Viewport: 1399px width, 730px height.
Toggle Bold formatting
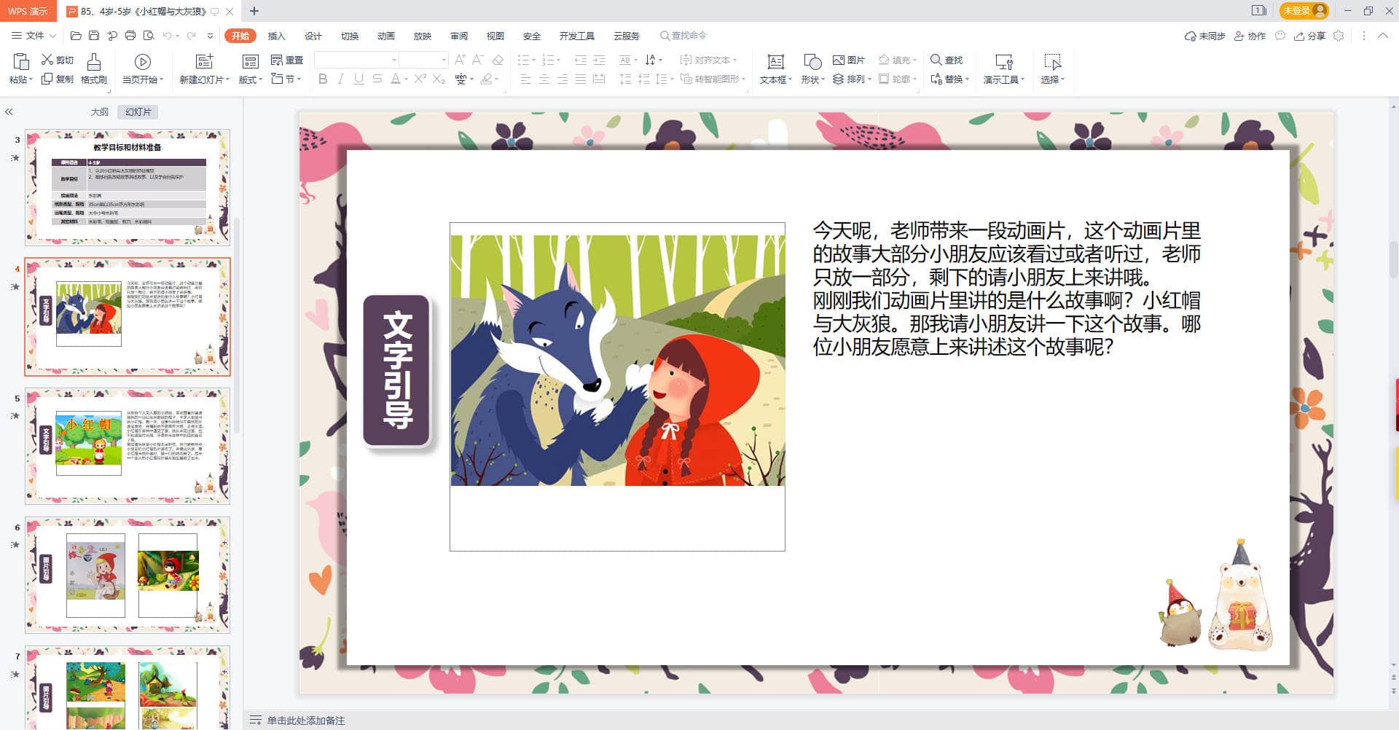click(x=323, y=79)
